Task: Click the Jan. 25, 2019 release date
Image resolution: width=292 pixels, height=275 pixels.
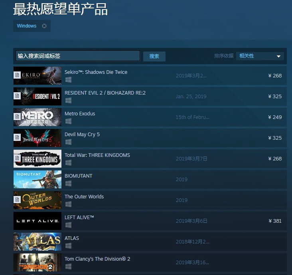Action: tap(191, 96)
